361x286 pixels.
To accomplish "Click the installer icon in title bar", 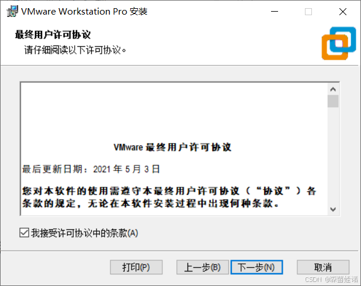I will (12, 11).
